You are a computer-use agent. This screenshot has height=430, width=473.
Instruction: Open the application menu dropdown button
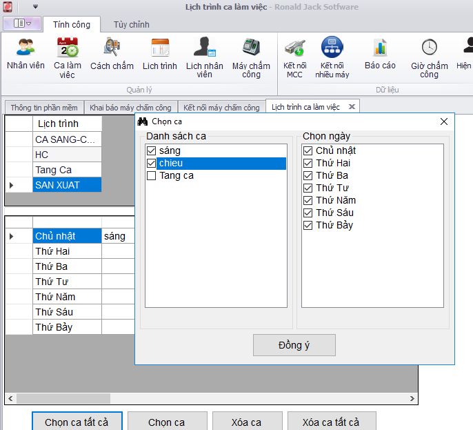[x=23, y=24]
